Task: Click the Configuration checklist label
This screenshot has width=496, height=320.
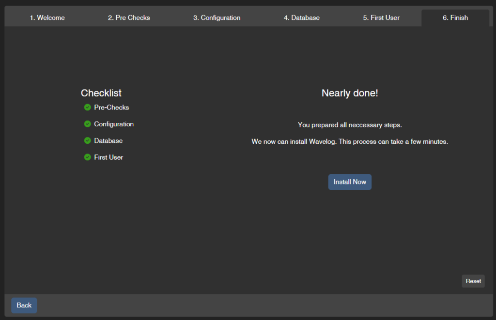Action: point(114,124)
